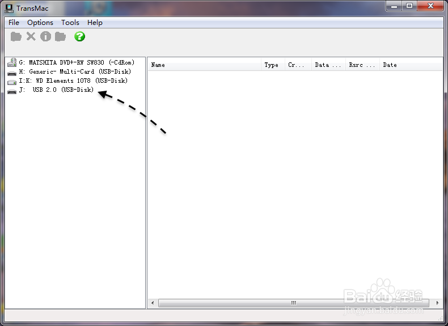This screenshot has width=448, height=326.
Task: Click the Rsrc ... column header
Action: [362, 65]
